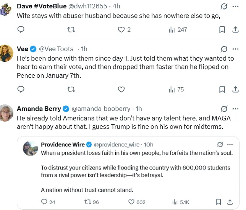Repost Providence Wire's quoted tweet
The height and width of the screenshot is (210, 246).
pyautogui.click(x=92, y=202)
